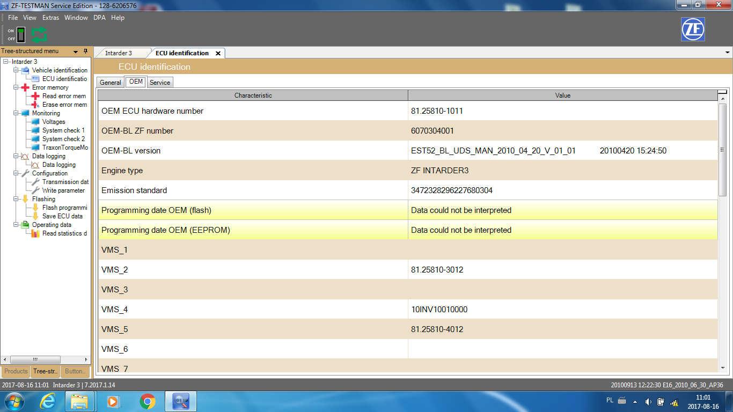Open the Button panel tab at bottom

tap(75, 371)
